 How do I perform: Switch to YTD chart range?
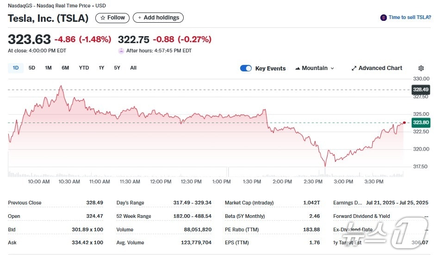84,68
